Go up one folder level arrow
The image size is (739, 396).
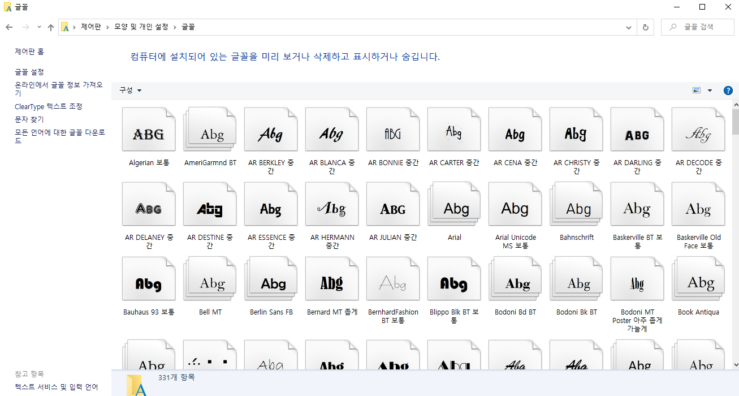click(51, 27)
